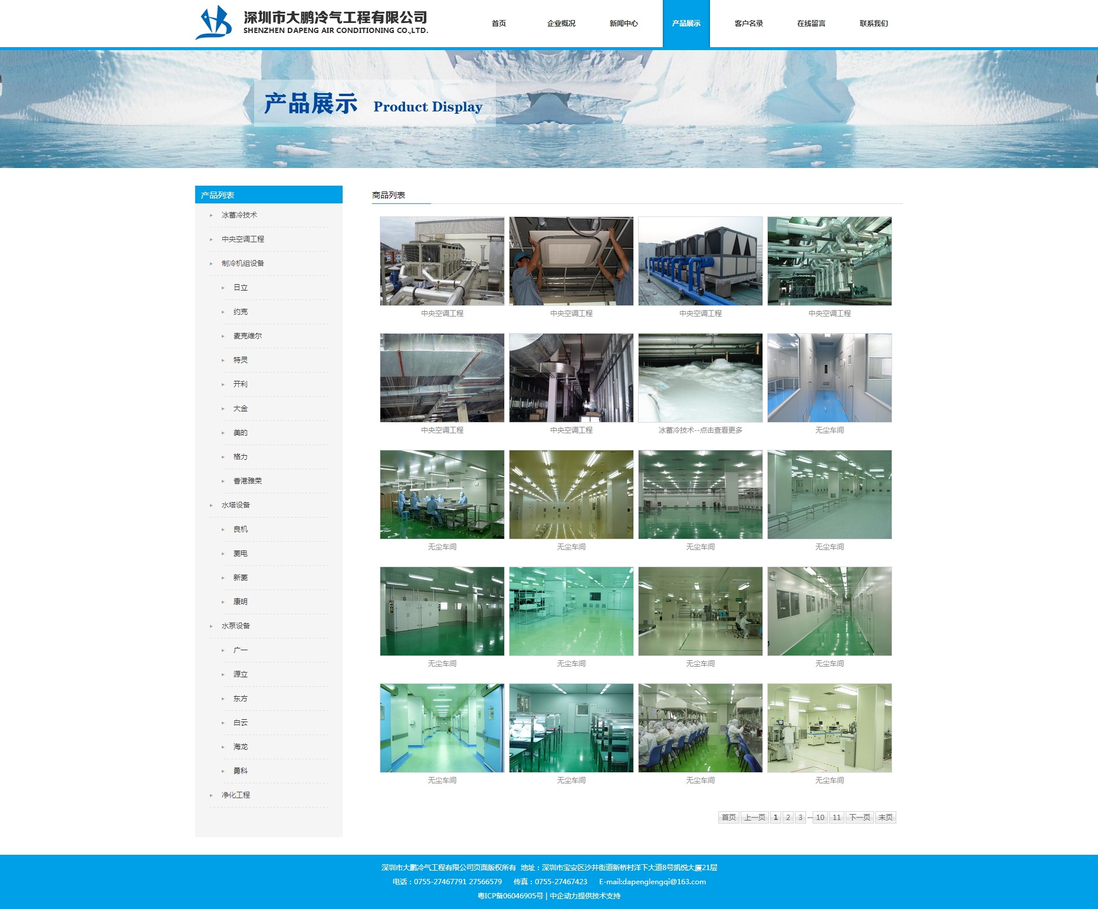
Task: Go to 联系我们 page
Action: click(874, 24)
